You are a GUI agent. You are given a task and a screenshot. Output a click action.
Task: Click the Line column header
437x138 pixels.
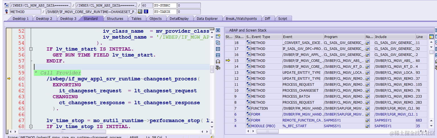pos(421,37)
